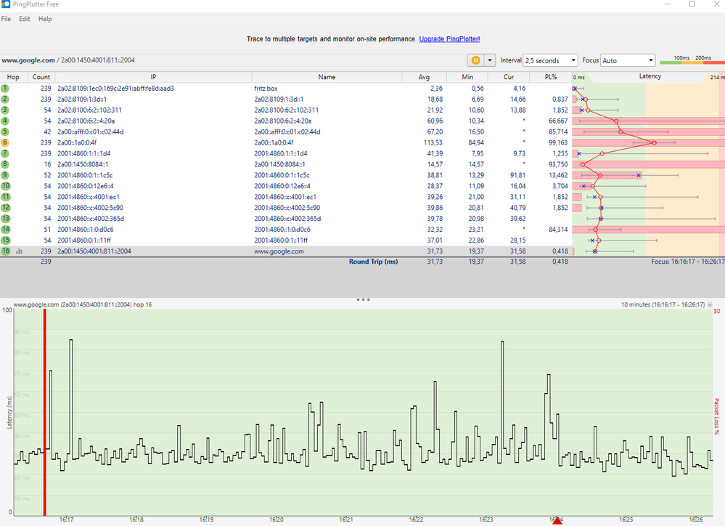The height and width of the screenshot is (526, 725).
Task: Click the timeline graph icon on hop 16
Action: [20, 251]
